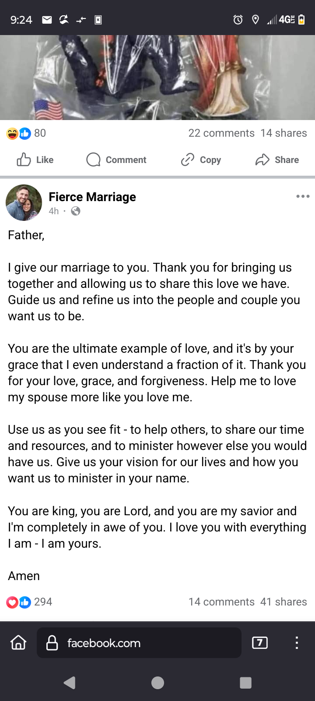Go to Fierce Marriage page
The height and width of the screenshot is (701, 315).
92,197
